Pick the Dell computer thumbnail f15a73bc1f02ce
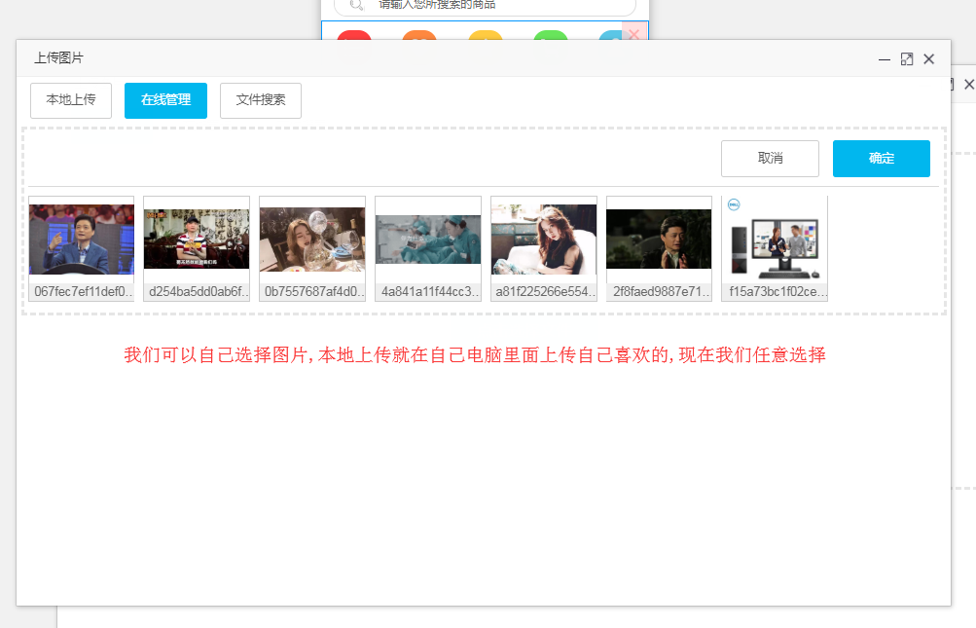 coord(775,240)
